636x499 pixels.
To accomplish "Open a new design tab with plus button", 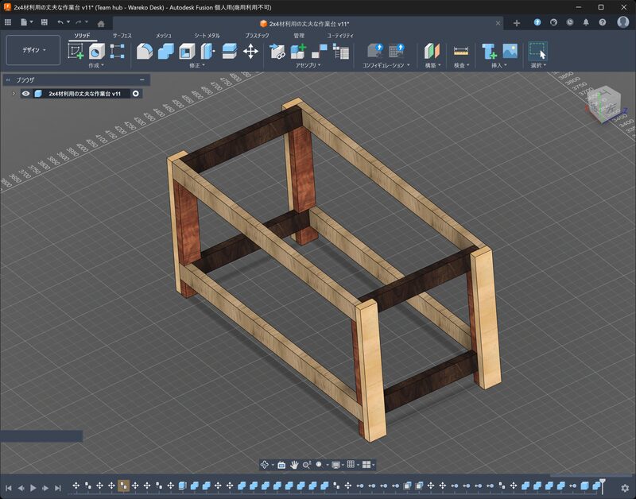I will tap(517, 23).
